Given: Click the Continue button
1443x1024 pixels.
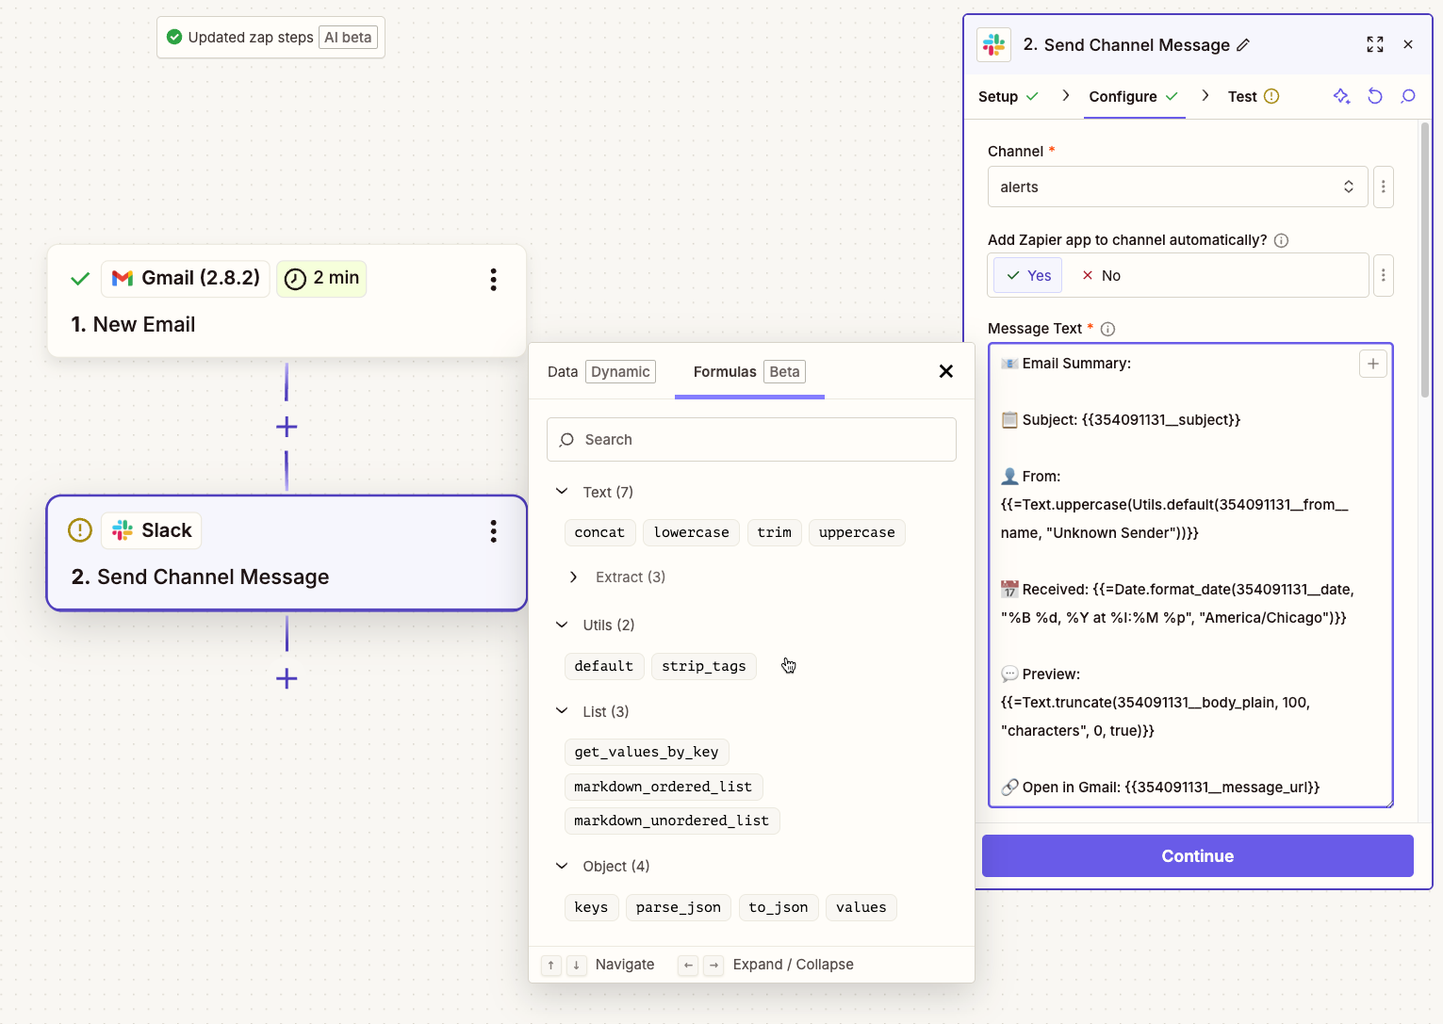Looking at the screenshot, I should click(x=1197, y=856).
